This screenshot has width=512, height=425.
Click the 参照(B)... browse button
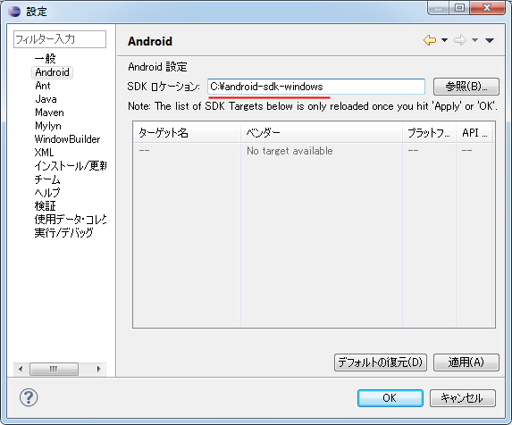pyautogui.click(x=466, y=87)
